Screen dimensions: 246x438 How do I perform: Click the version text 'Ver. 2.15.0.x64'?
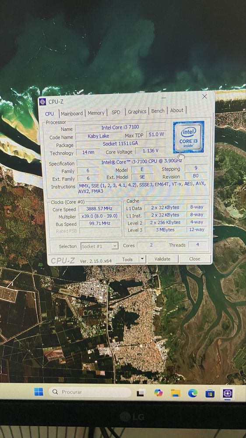coord(96,261)
